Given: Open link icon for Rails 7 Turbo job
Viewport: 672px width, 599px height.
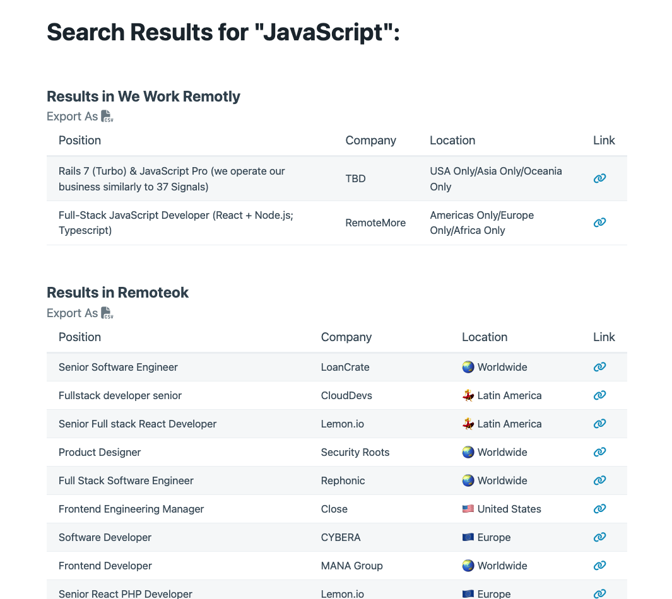Looking at the screenshot, I should 599,178.
